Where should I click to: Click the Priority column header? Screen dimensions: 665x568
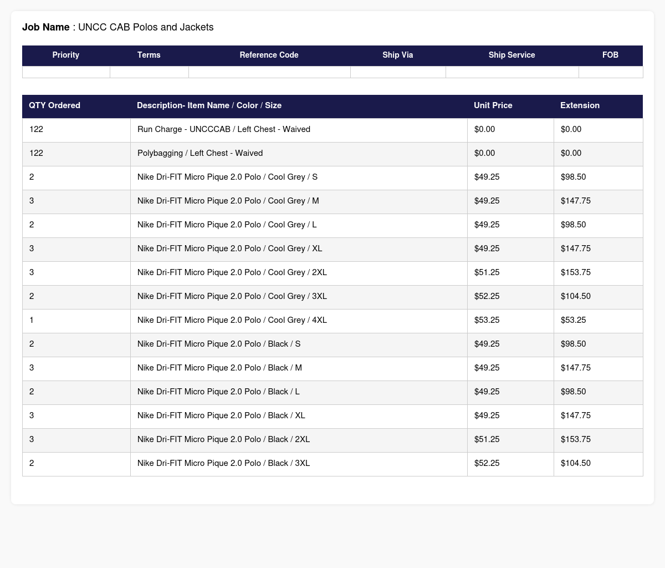[x=66, y=55]
